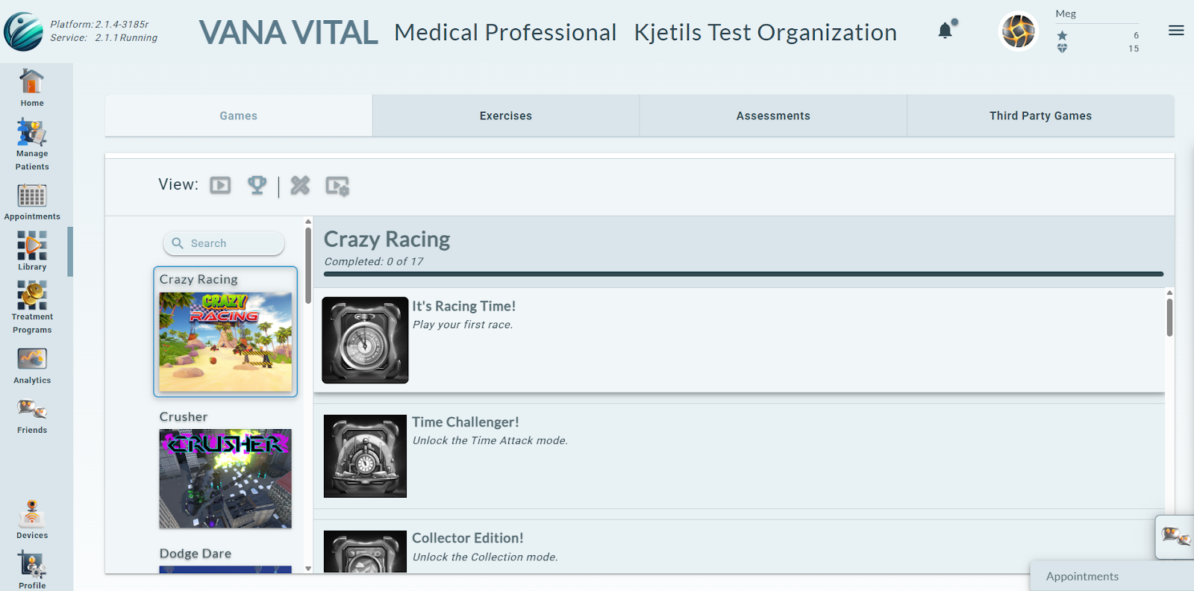Click the Time Challenger! title
The width and height of the screenshot is (1194, 591).
click(x=466, y=422)
